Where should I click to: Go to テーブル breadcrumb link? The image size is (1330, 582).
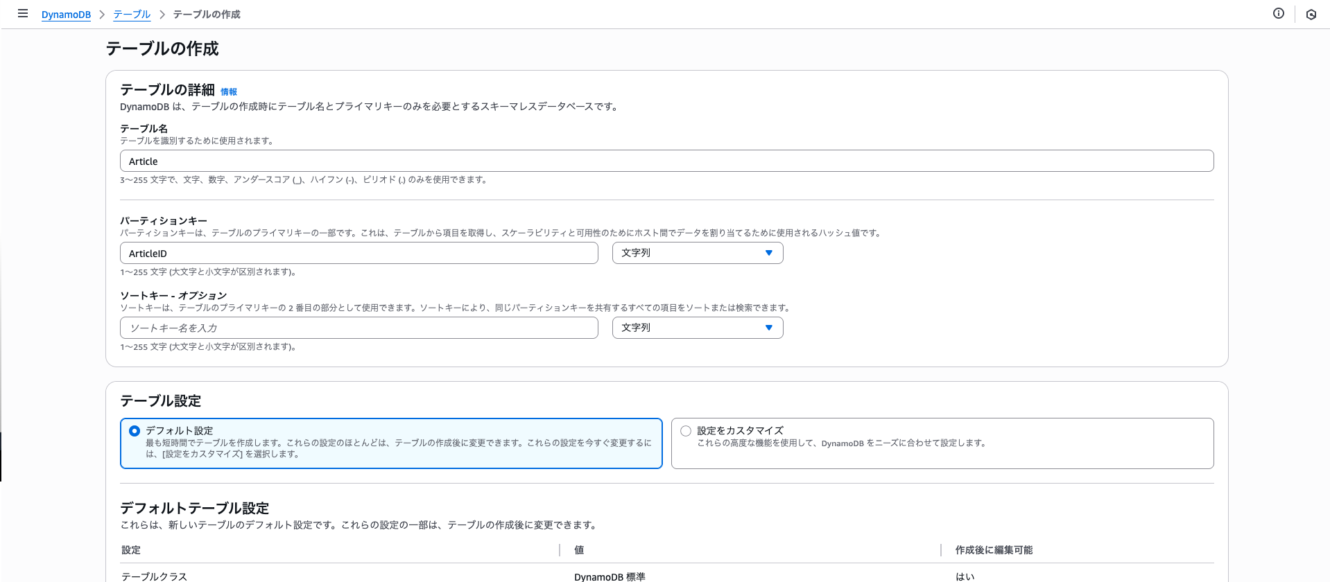(x=132, y=15)
